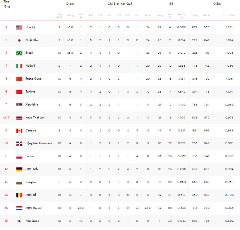The image size is (240, 230).
Task: Click the Italy flag icon
Action: pos(19,66)
